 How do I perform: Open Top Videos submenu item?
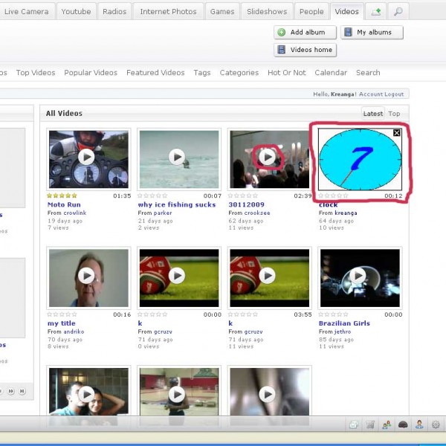coord(36,73)
